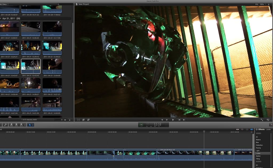
Task: Select the Transform tool below viewer
Action: [79, 120]
